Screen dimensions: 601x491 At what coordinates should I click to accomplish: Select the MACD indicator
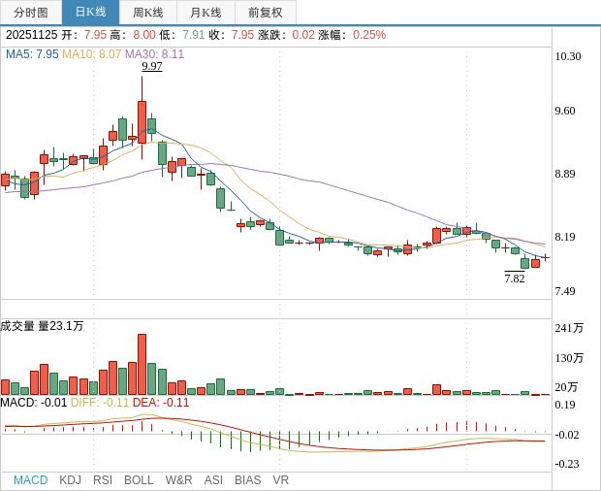[x=31, y=480]
